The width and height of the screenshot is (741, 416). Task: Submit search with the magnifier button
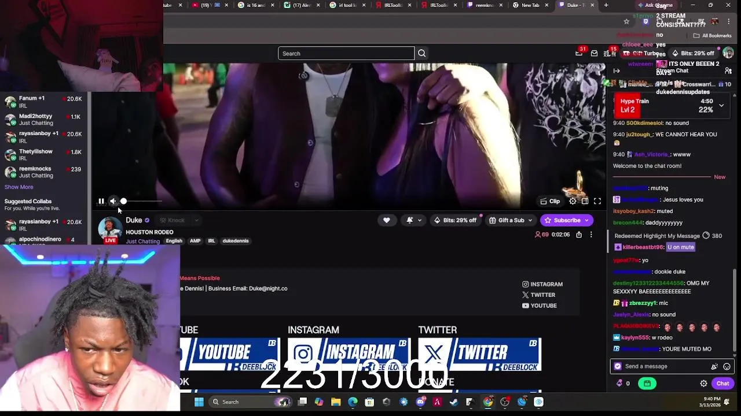point(422,53)
